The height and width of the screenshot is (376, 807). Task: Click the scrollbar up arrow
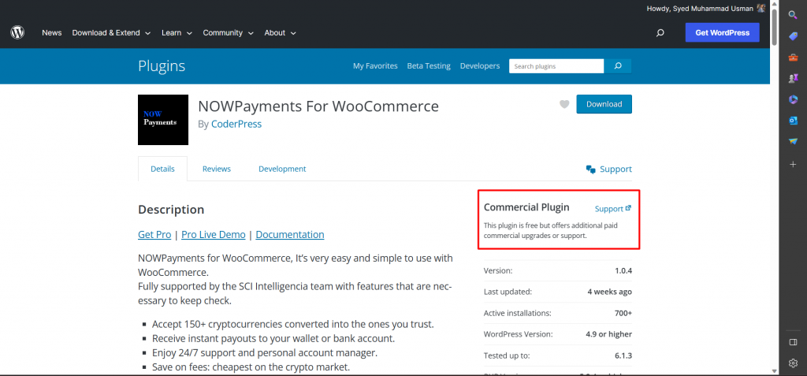coord(775,4)
